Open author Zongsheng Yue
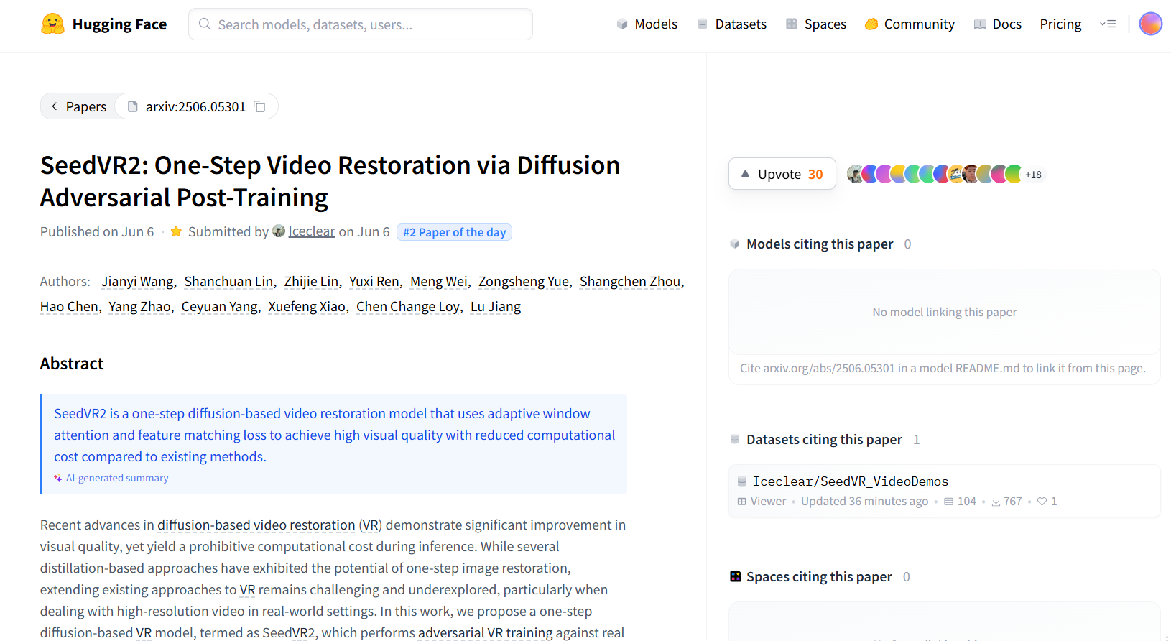This screenshot has width=1171, height=641. pyautogui.click(x=524, y=282)
